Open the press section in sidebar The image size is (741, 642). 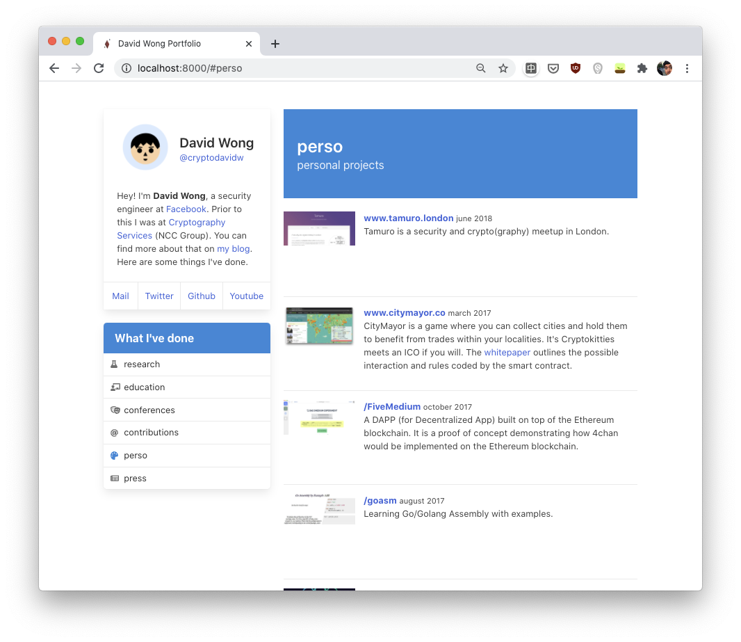[187, 478]
